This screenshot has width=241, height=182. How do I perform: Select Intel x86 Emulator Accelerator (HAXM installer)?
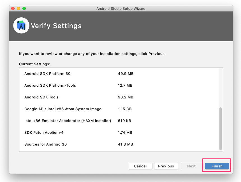tap(119, 121)
